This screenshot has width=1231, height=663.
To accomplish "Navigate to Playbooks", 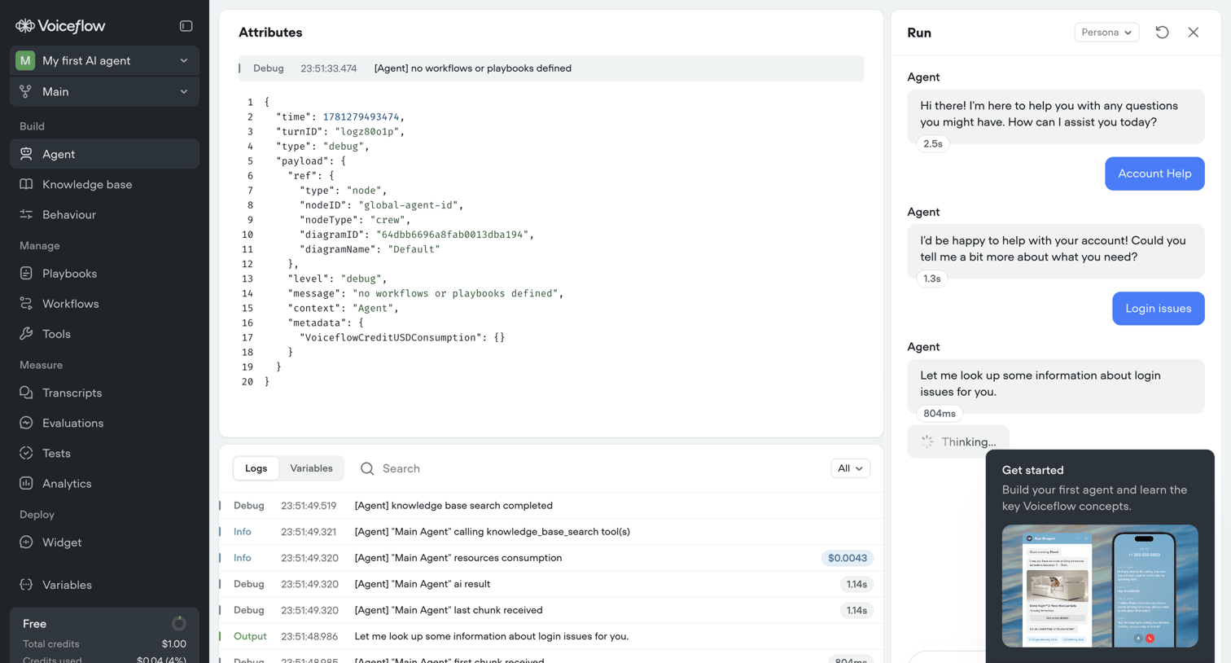I will click(69, 274).
